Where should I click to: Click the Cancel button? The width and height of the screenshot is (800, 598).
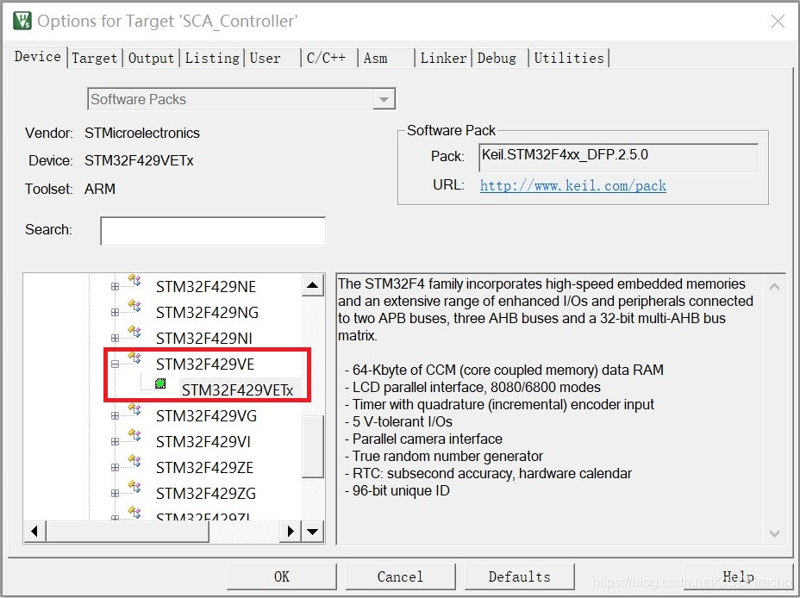[x=401, y=576]
